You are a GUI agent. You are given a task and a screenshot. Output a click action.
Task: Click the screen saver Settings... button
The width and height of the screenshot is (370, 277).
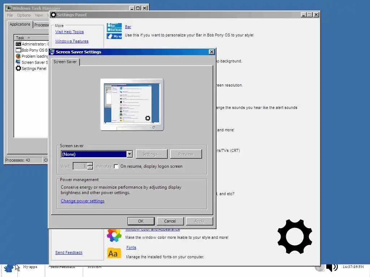(151, 154)
